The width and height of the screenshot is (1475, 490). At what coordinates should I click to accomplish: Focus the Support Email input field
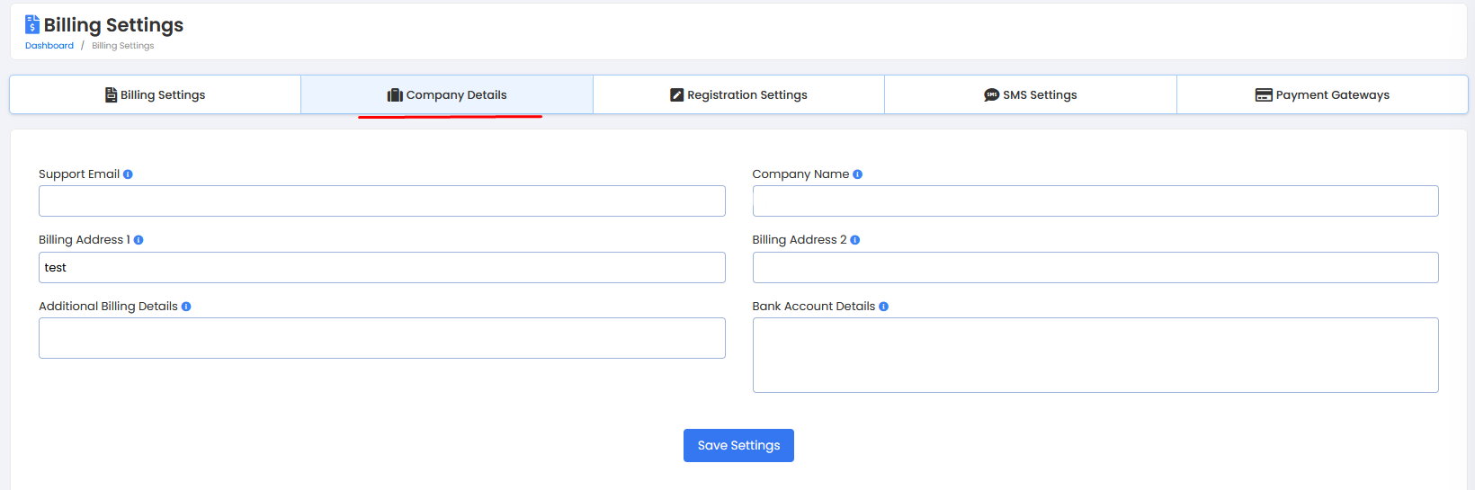pos(381,201)
